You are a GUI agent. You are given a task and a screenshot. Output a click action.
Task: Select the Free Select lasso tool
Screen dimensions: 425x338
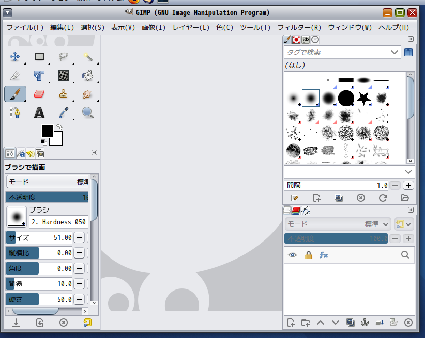[x=64, y=57]
